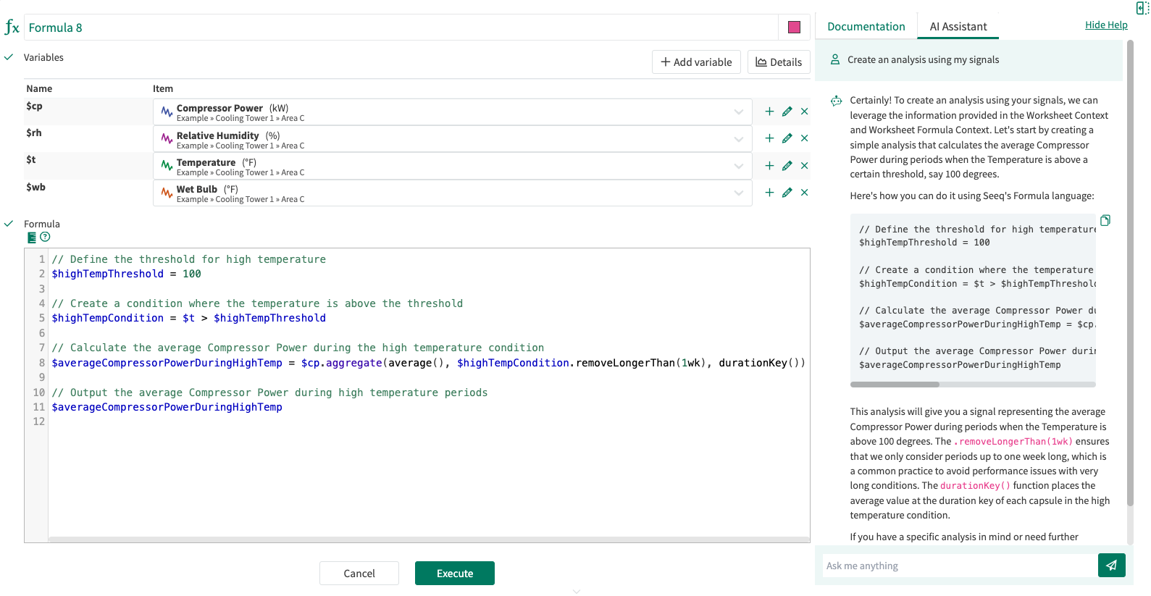The image size is (1151, 596).
Task: Open the formula help question mark icon
Action: (x=46, y=237)
